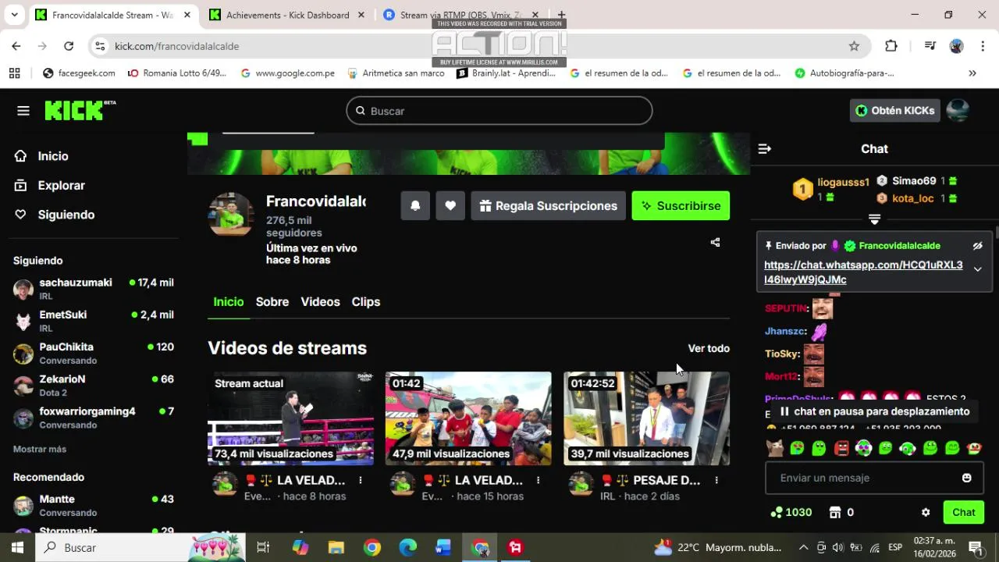Expand followed channels with Mostrar más
This screenshot has height=562, width=999.
[40, 450]
